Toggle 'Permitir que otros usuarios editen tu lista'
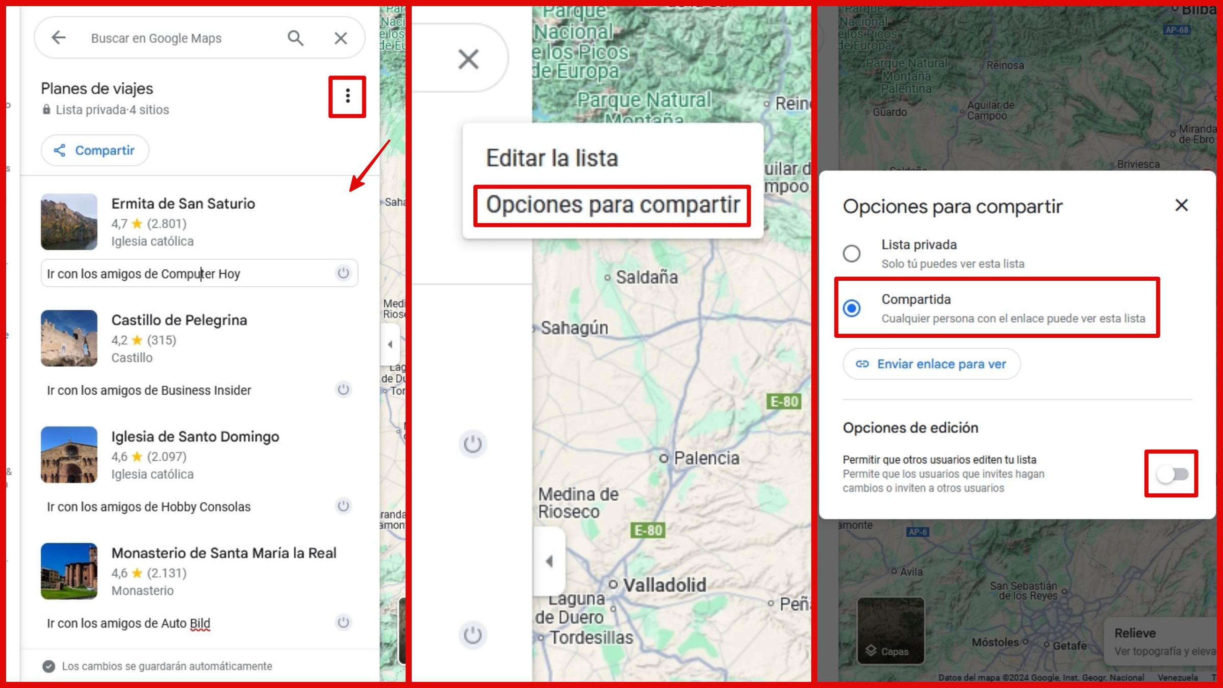Screen dimensions: 1223x688 (x=1172, y=474)
